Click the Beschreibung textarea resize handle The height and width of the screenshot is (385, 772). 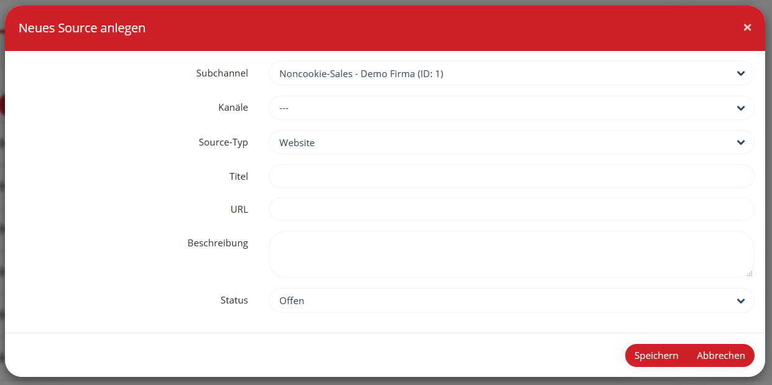(x=749, y=273)
